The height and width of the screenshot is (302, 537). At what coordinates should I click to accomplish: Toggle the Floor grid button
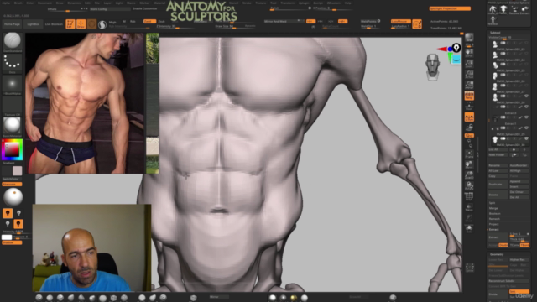point(469,107)
